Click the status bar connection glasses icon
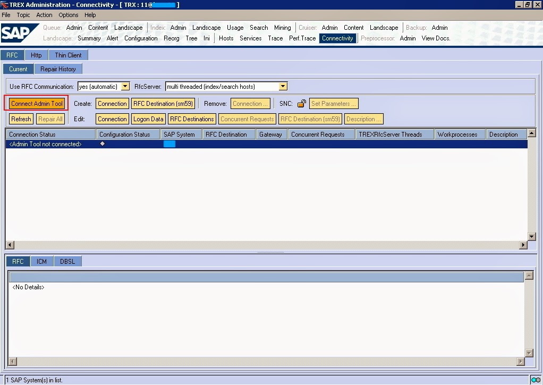 click(x=536, y=380)
